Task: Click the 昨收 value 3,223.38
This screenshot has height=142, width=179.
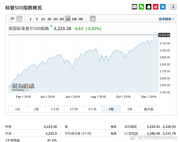Action: click(x=50, y=126)
